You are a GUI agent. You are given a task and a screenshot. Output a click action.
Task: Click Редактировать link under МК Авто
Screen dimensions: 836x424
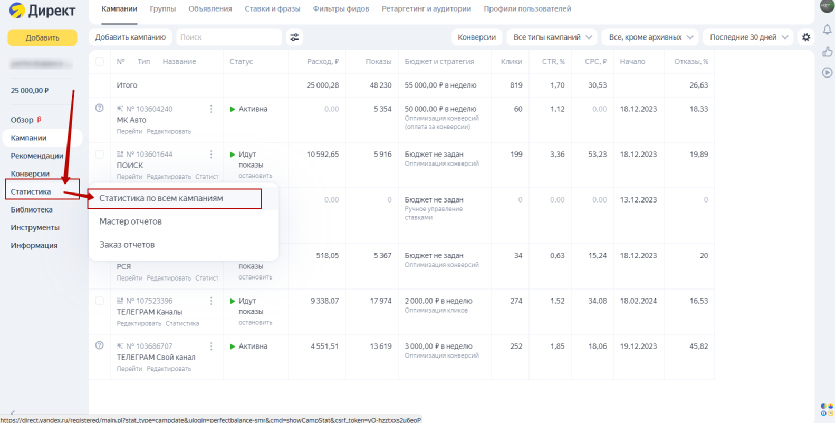click(x=169, y=131)
